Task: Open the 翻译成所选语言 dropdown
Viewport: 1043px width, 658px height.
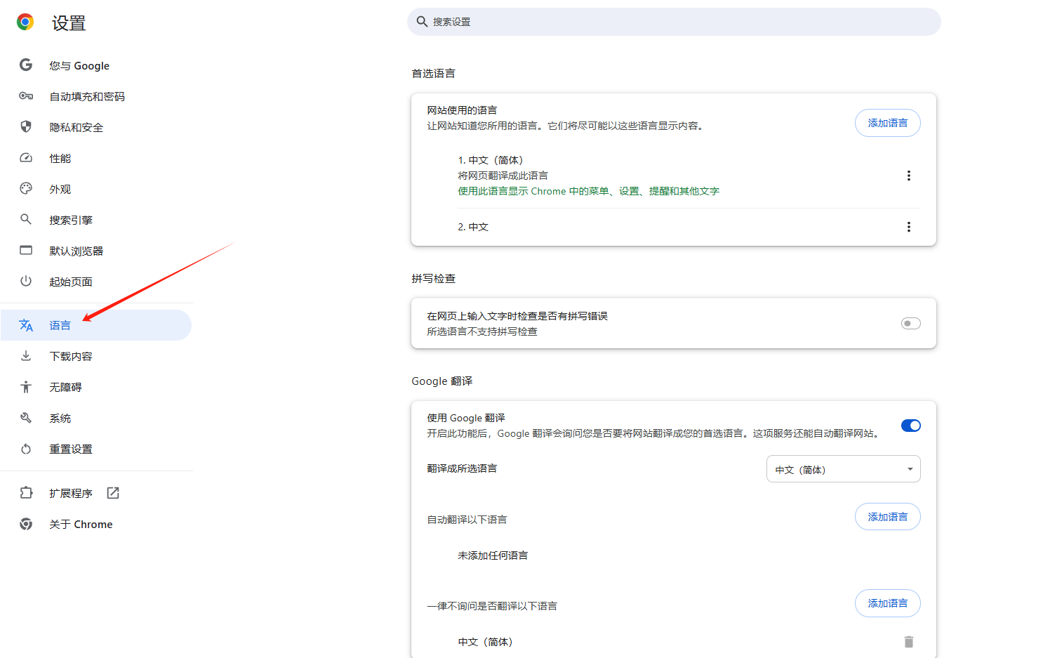Action: [x=844, y=469]
